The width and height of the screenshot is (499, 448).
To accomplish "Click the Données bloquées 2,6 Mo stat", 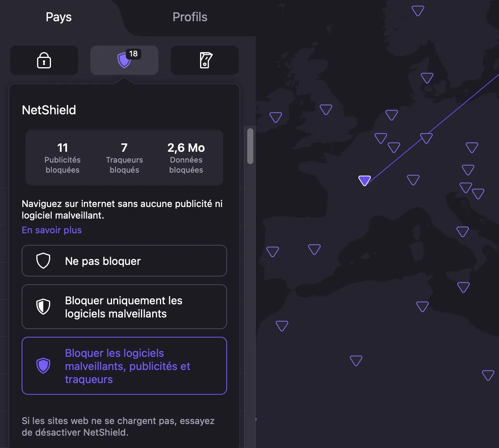I will pos(186,158).
